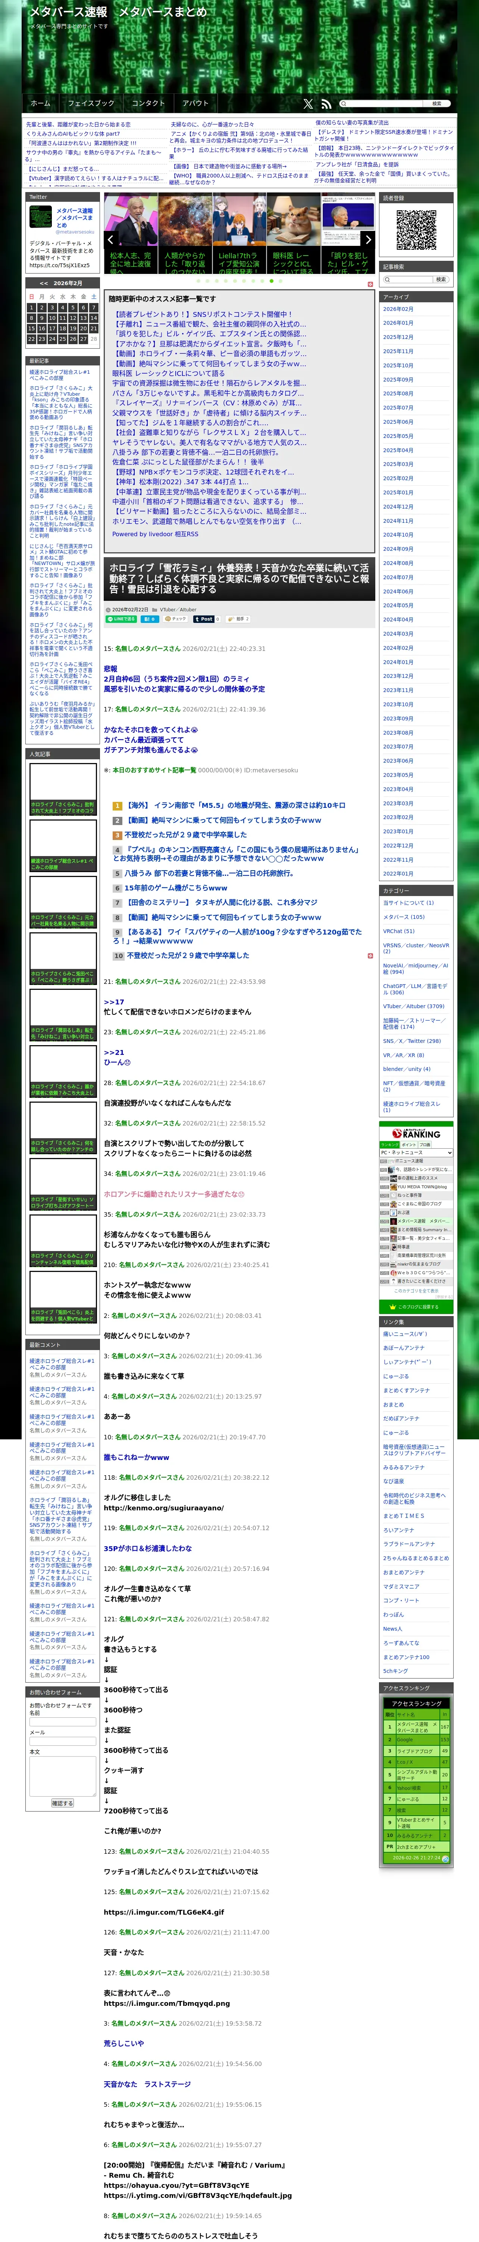Switch to the ブロ画 tab

coord(425,1145)
